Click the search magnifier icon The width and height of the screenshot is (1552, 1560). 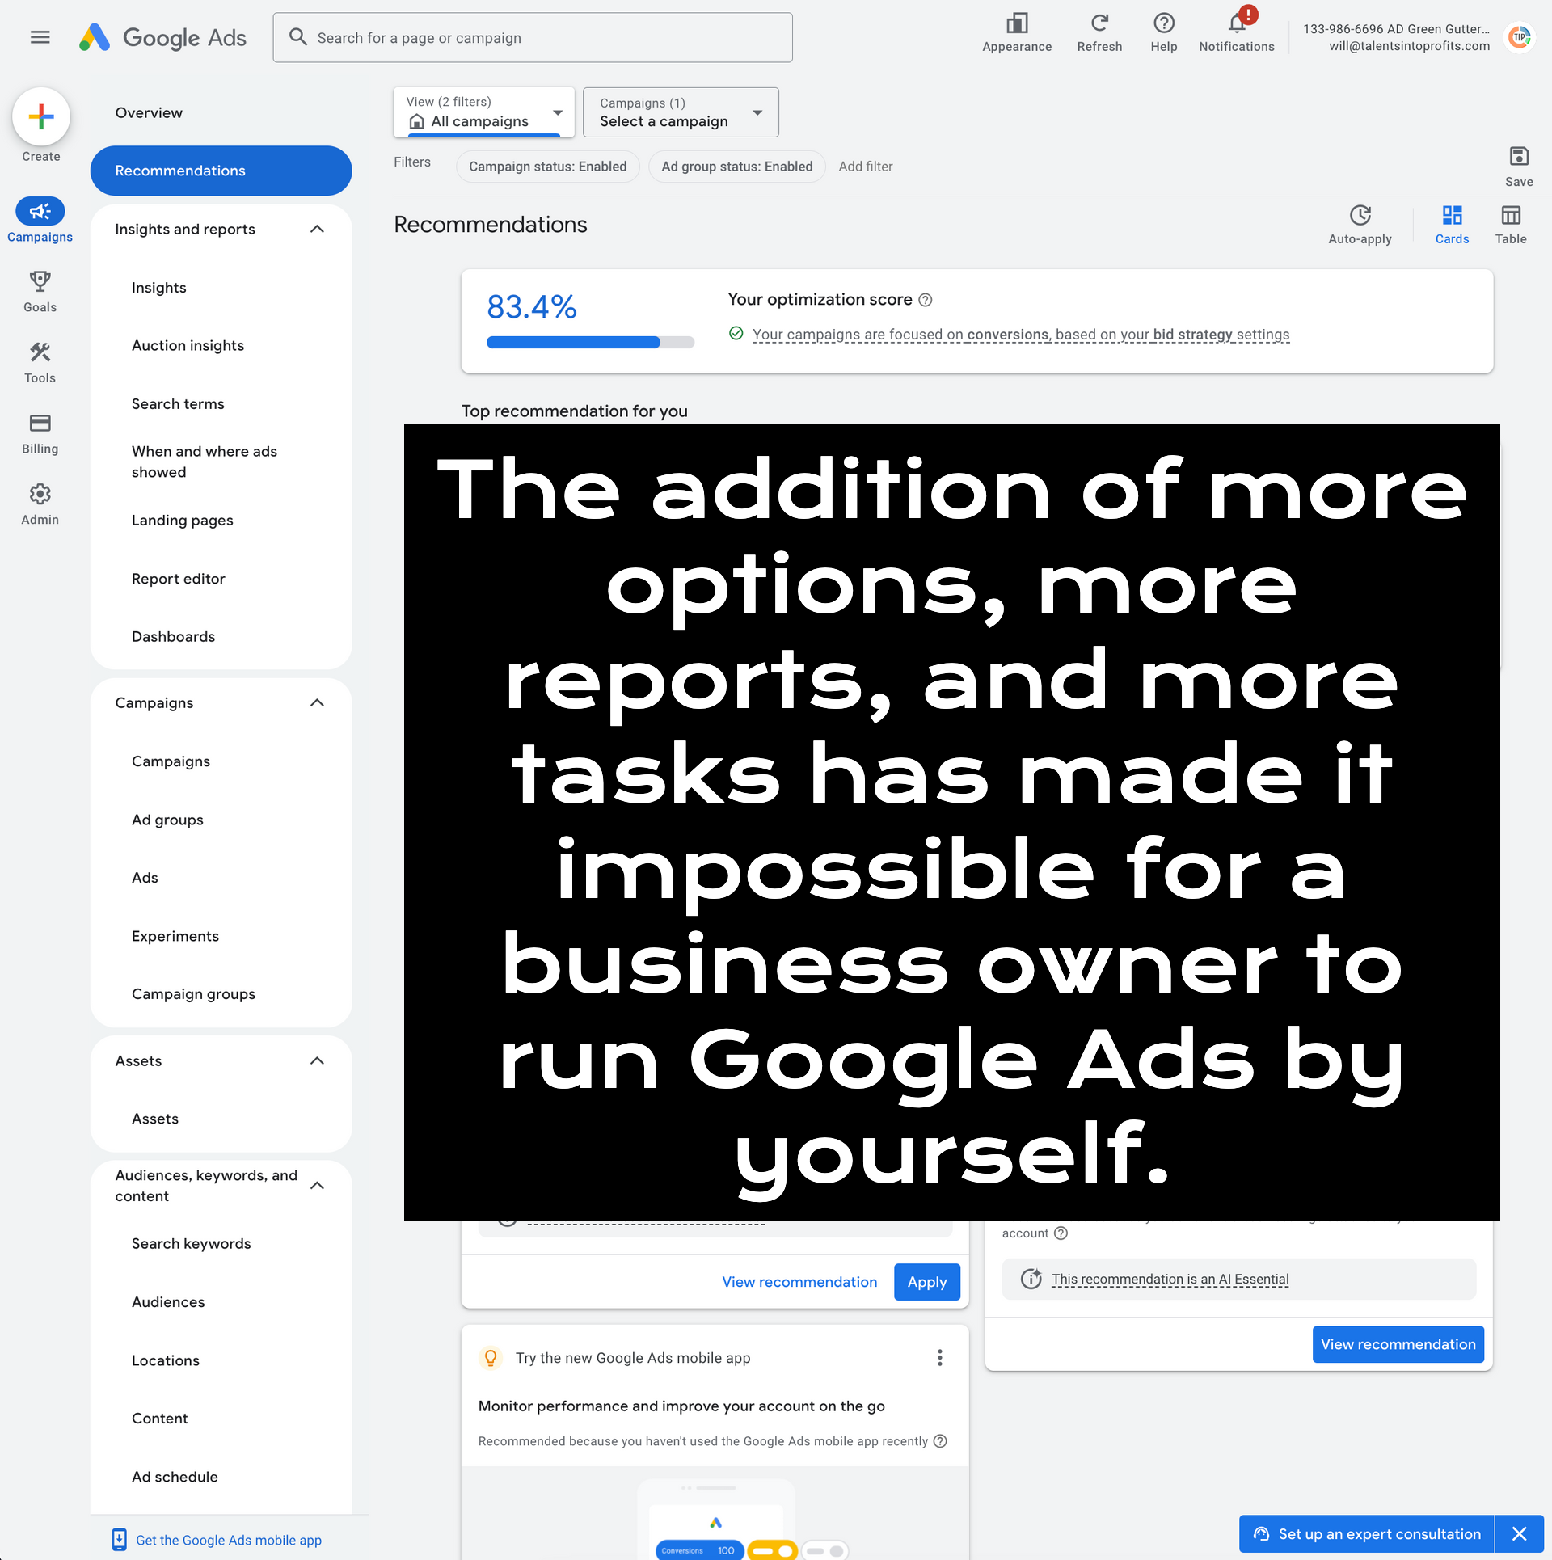coord(297,37)
